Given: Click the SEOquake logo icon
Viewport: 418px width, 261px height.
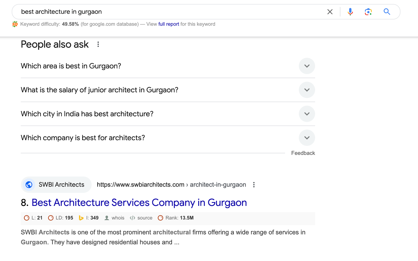Looking at the screenshot, I should pos(15,24).
